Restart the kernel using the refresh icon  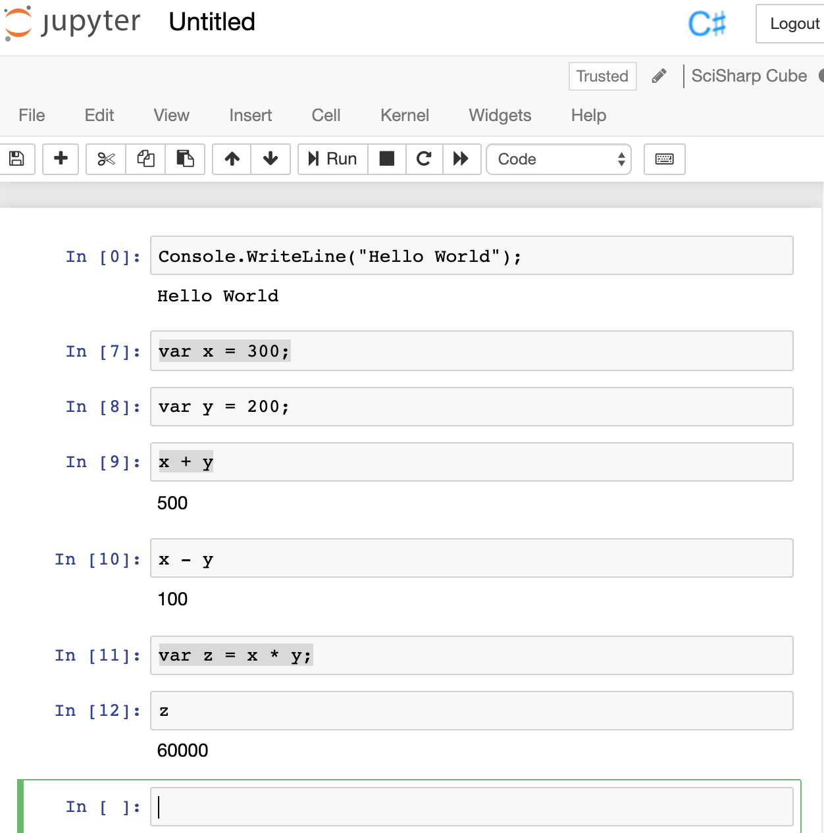424,159
